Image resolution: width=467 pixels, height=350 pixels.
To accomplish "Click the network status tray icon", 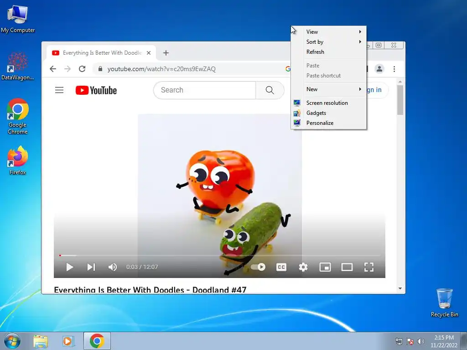I will pyautogui.click(x=399, y=341).
